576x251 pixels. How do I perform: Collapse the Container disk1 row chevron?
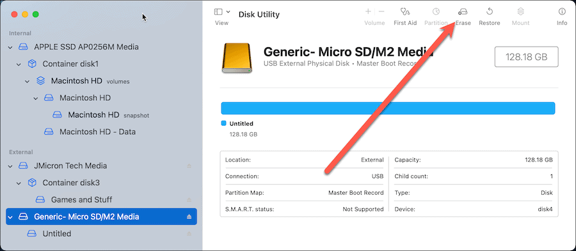[x=19, y=64]
